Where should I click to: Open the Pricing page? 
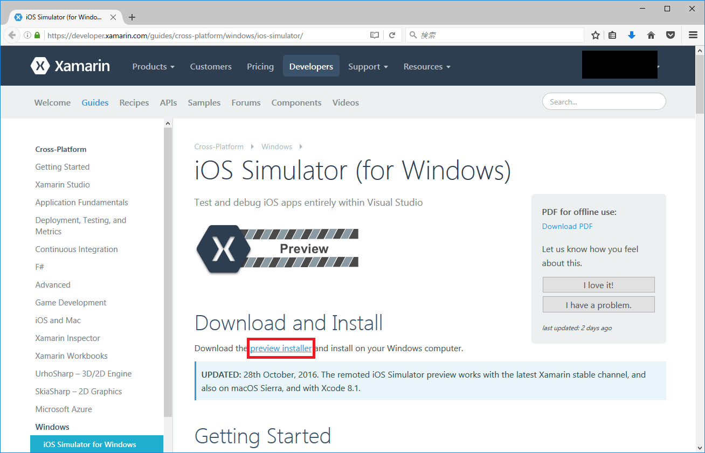tap(260, 67)
